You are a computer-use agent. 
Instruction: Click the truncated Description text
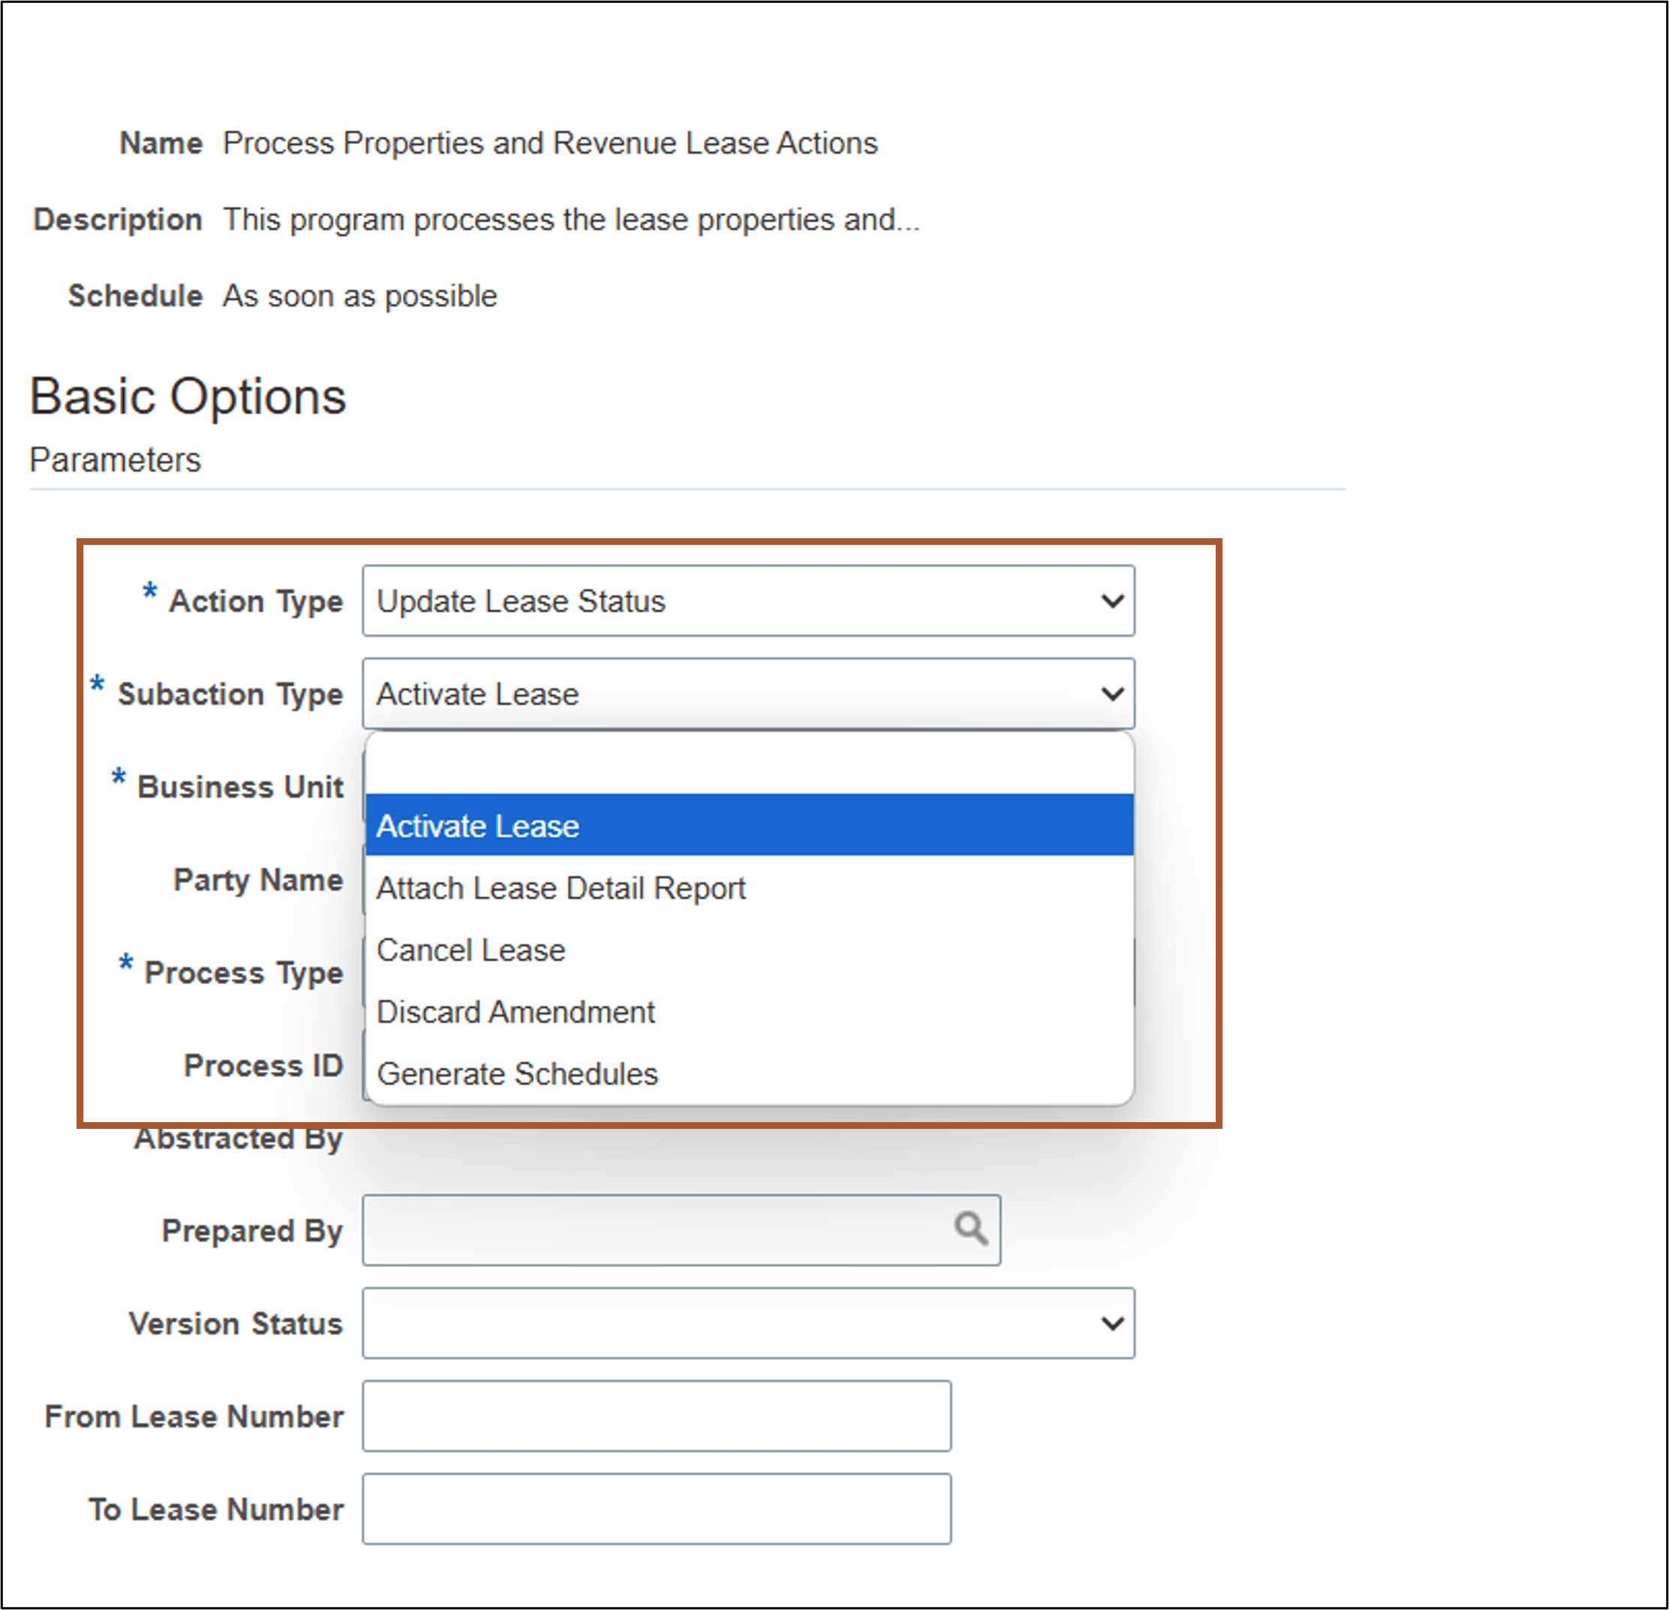(x=570, y=220)
